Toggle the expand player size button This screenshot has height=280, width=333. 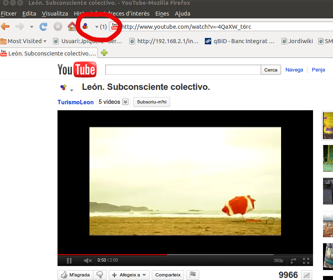tap(293, 261)
